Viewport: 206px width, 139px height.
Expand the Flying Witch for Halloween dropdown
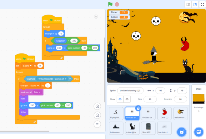[x=66, y=79]
